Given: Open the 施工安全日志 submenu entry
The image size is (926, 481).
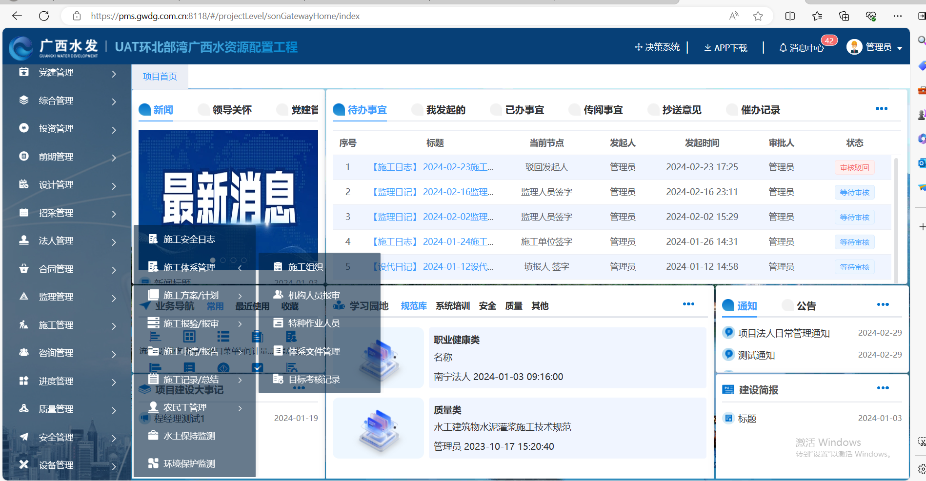Looking at the screenshot, I should [189, 239].
